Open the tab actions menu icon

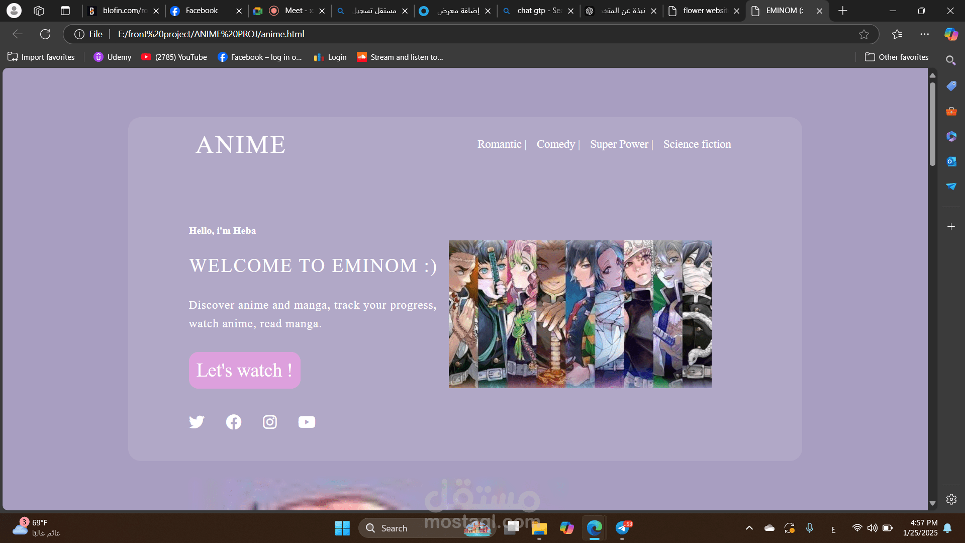(x=65, y=11)
